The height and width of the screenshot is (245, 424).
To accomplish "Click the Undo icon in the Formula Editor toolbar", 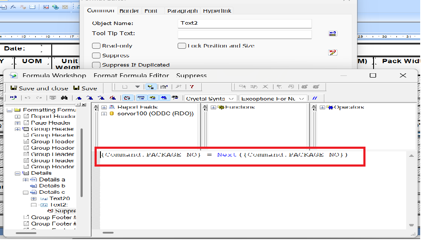I will [x=27, y=97].
